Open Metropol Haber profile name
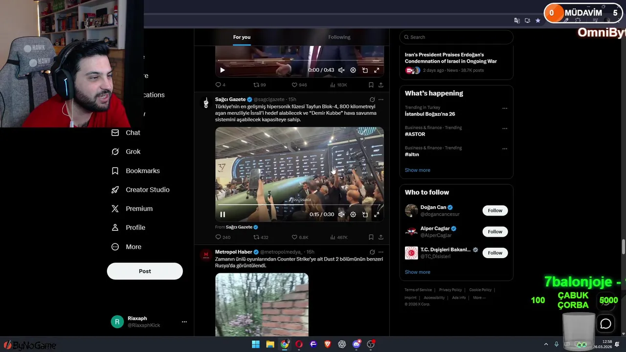The width and height of the screenshot is (626, 352). click(x=233, y=252)
